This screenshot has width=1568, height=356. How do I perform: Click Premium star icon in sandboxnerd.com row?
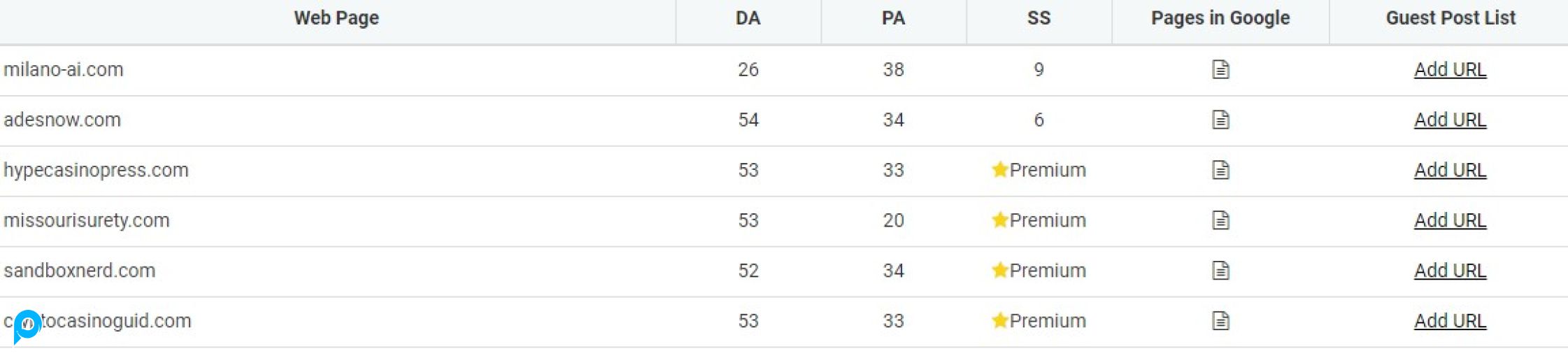[999, 271]
